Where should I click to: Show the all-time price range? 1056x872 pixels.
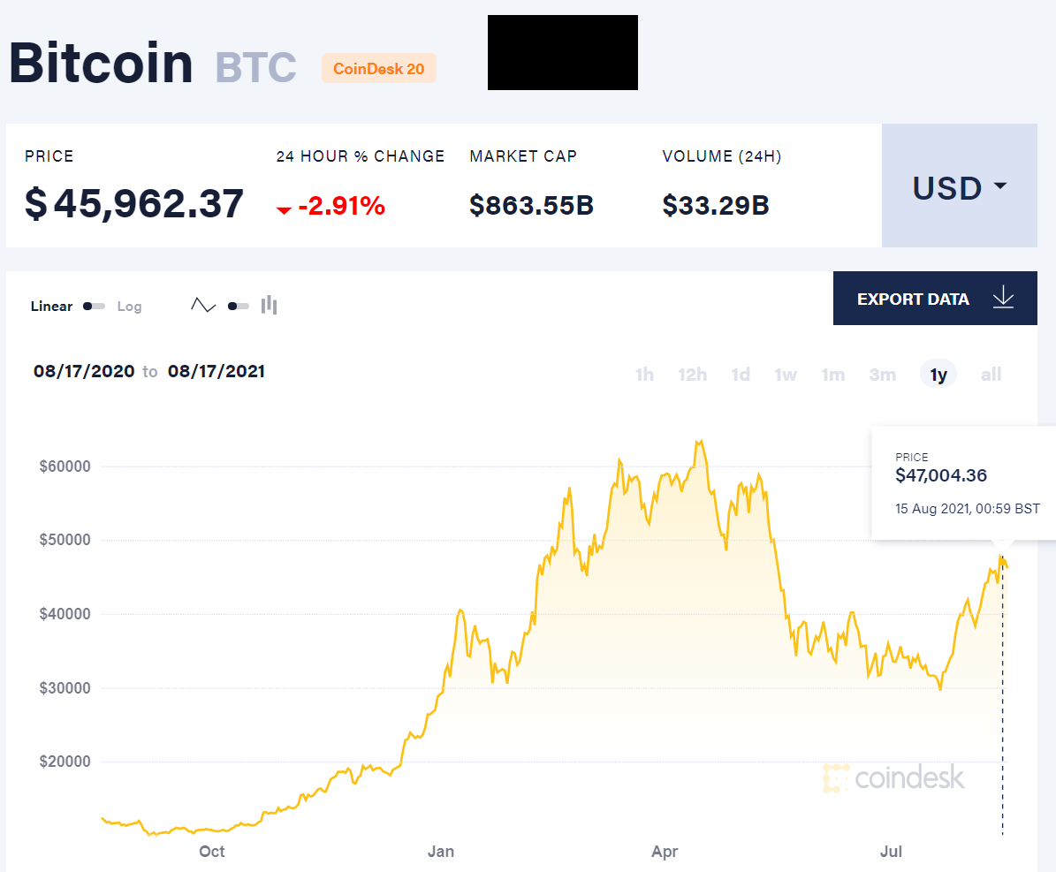[991, 375]
